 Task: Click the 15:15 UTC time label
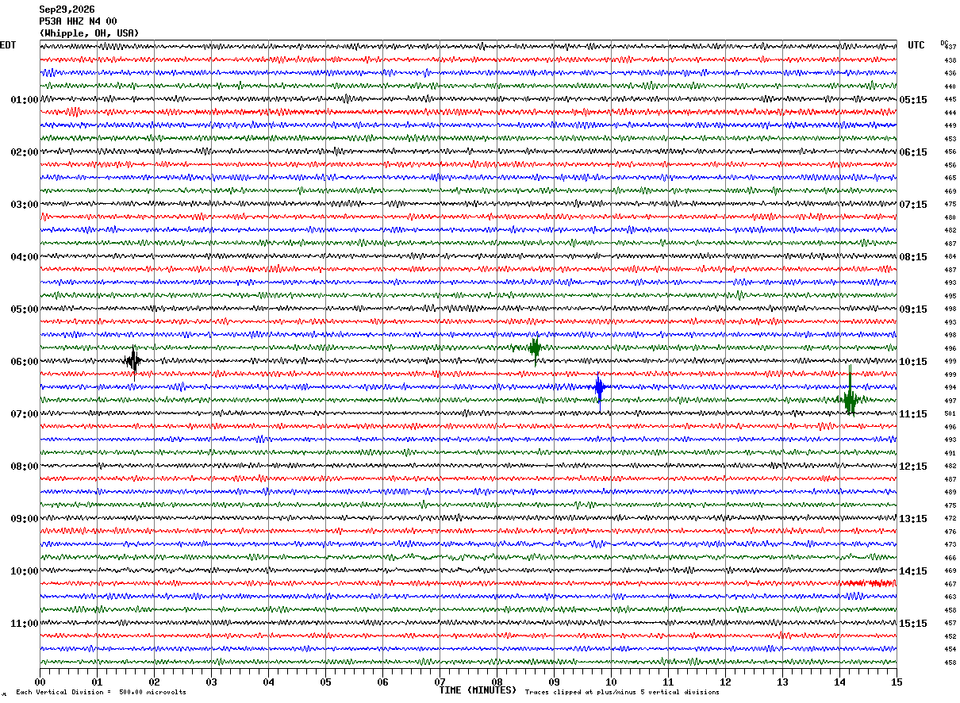[913, 624]
